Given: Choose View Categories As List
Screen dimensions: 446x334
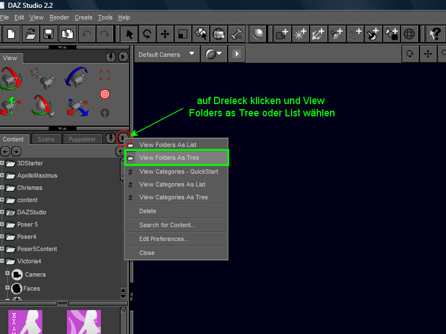Looking at the screenshot, I should (176, 184).
